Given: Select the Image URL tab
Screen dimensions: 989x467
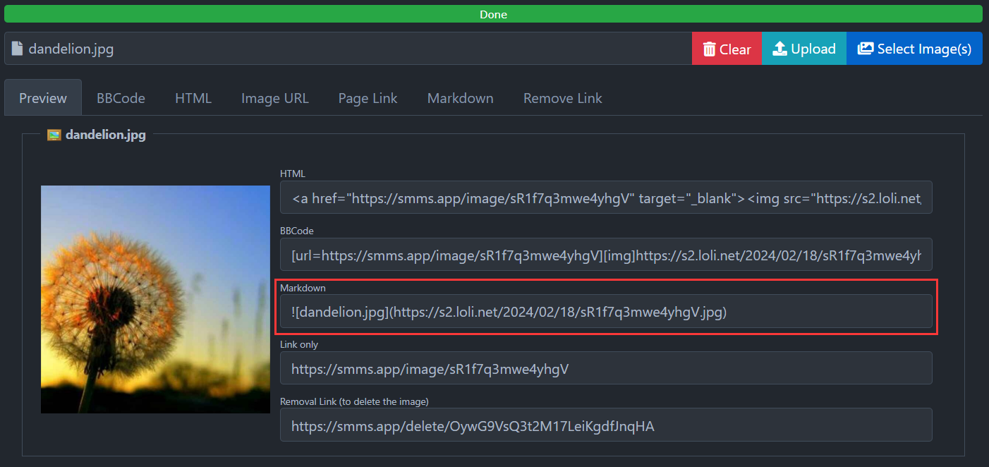Looking at the screenshot, I should click(x=274, y=97).
